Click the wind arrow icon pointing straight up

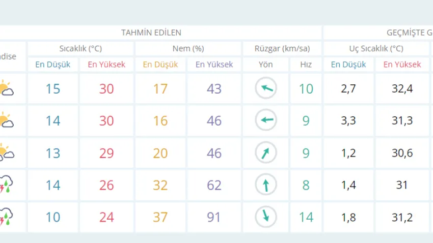(x=266, y=185)
